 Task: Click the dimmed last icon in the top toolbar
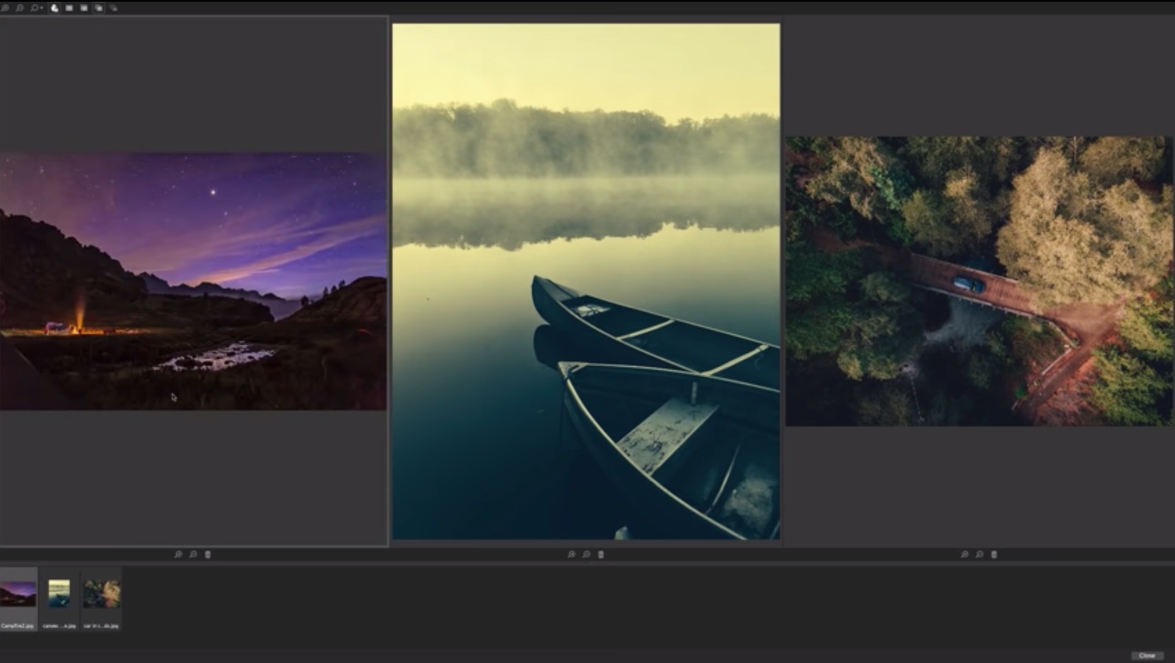(113, 8)
